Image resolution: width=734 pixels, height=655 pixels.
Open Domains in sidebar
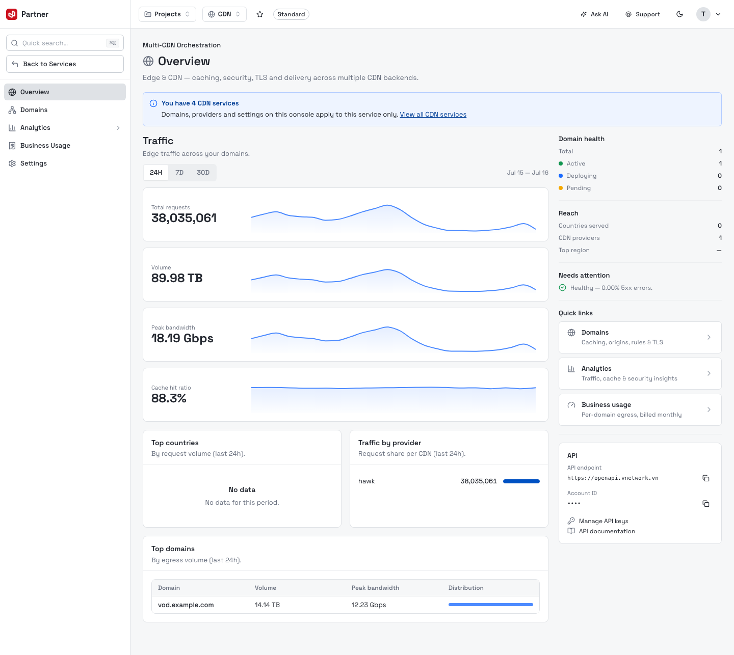tap(65, 110)
